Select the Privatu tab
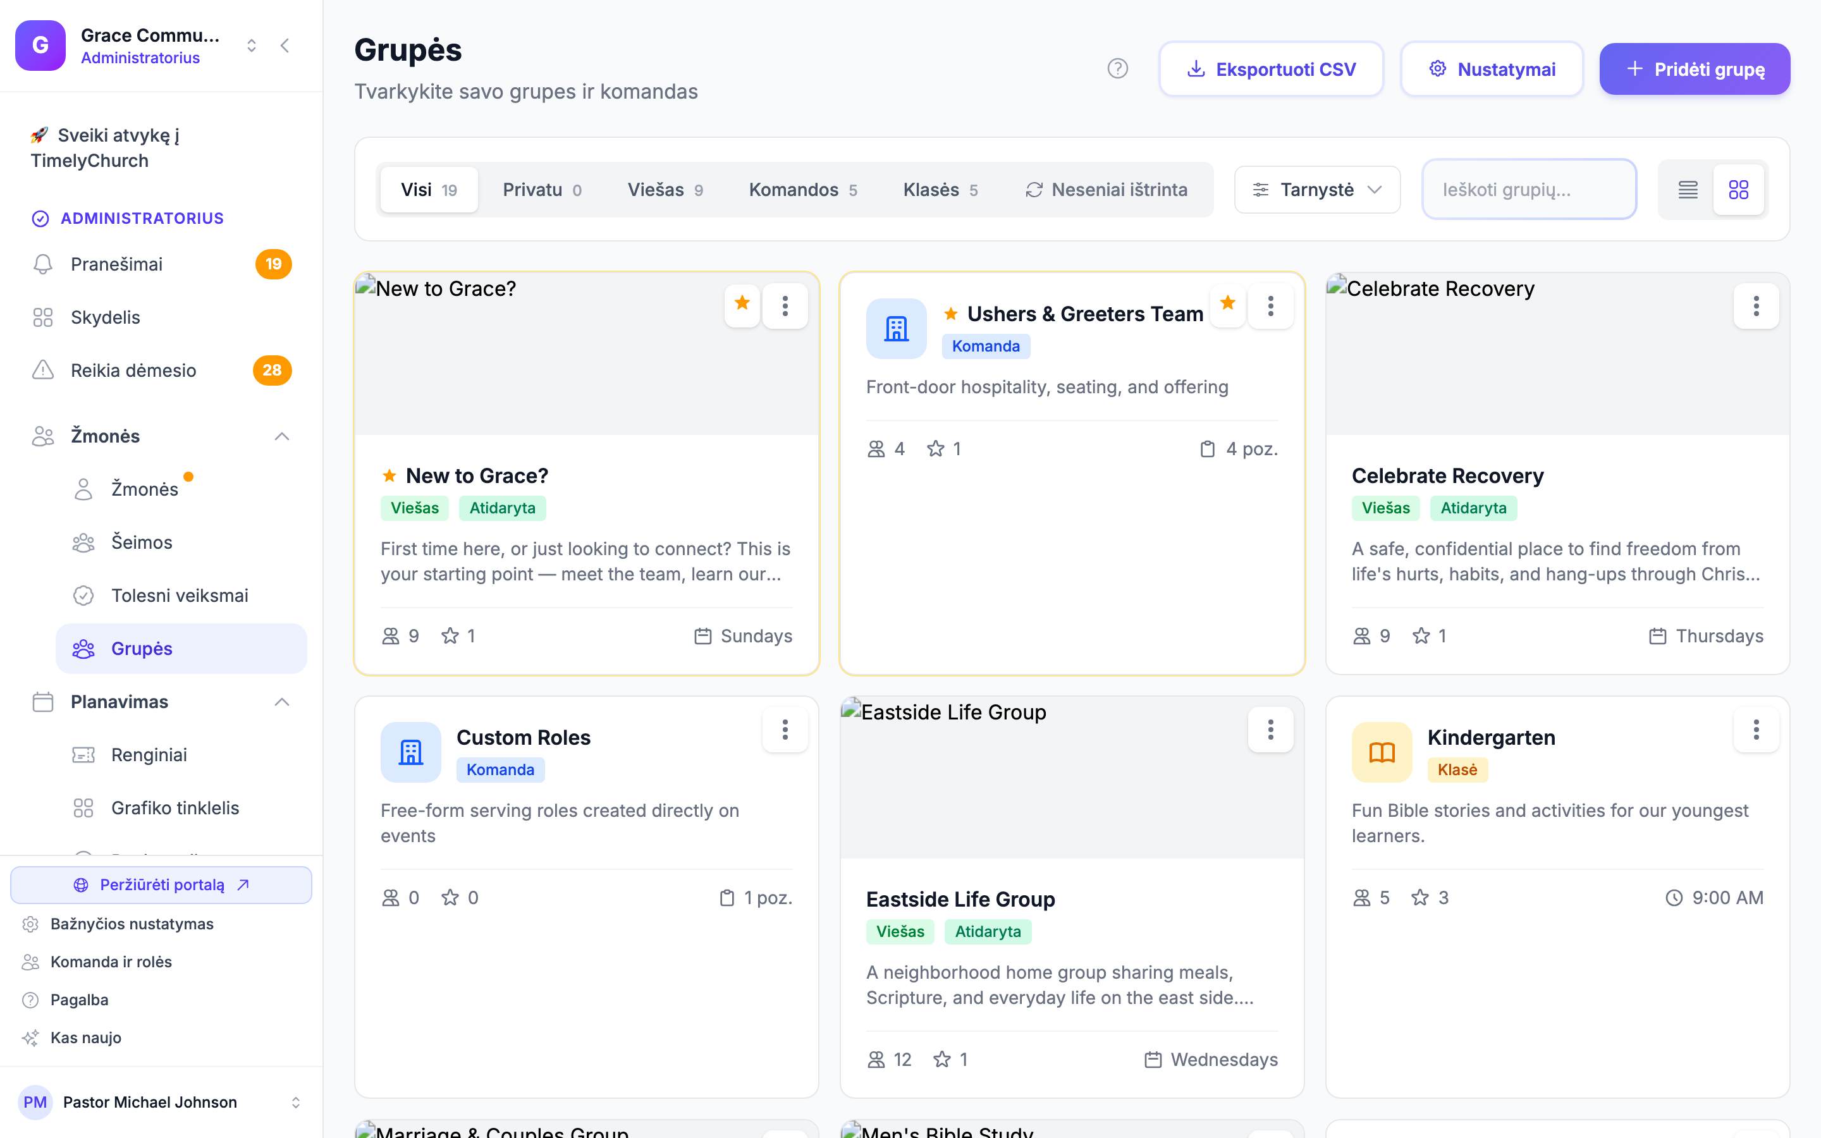1821x1138 pixels. [x=542, y=190]
